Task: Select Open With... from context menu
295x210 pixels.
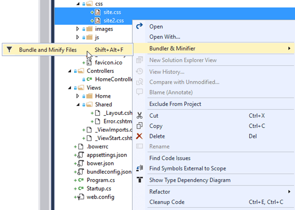Action: coord(165,37)
